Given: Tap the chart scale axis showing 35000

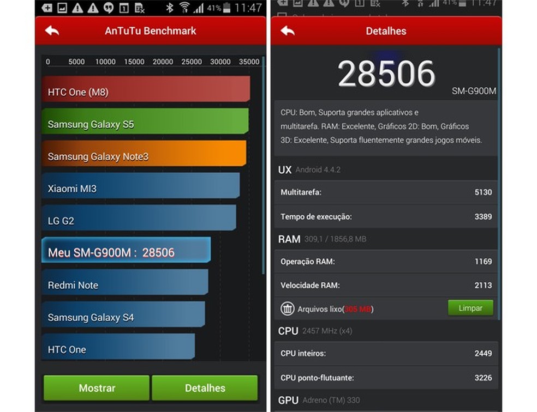Looking at the screenshot, I should (x=250, y=62).
